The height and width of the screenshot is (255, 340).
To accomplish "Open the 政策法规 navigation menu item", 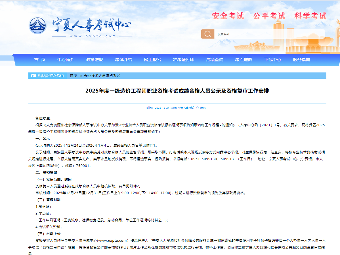I will click(95, 60).
